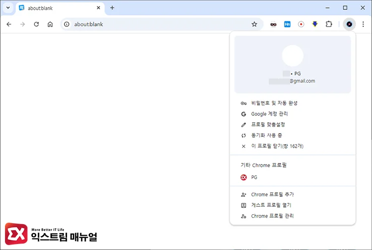Open the masked-face extension icon

point(273,24)
